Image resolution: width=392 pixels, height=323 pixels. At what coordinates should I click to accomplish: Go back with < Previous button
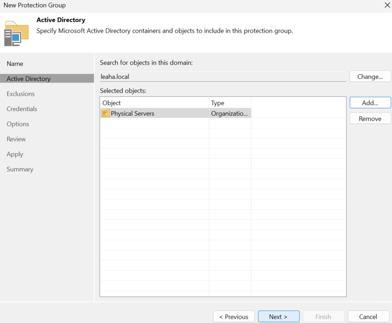click(234, 317)
